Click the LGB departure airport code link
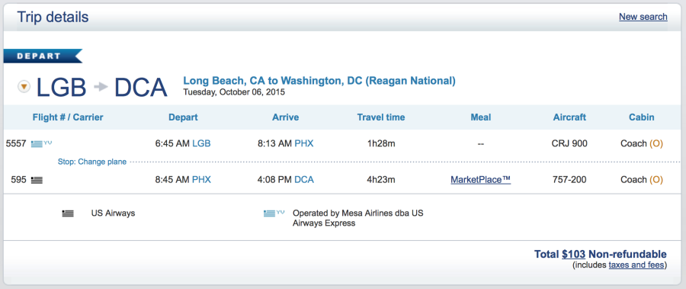 tap(201, 143)
